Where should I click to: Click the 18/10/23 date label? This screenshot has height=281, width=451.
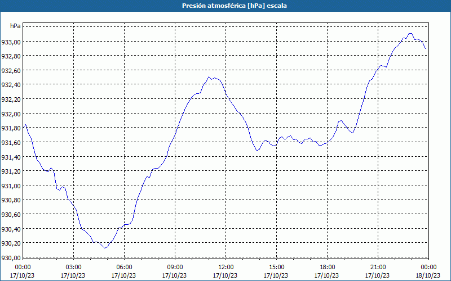pos(428,275)
